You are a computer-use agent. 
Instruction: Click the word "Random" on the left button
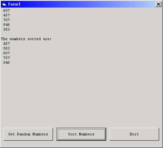coord(24,134)
